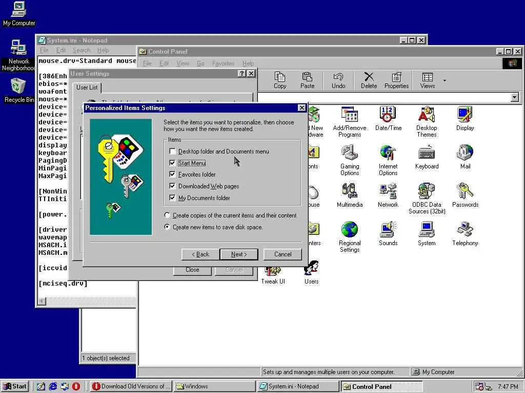The height and width of the screenshot is (393, 525).
Task: Launch Internet Explorer from Quick Launch
Action: point(53,386)
